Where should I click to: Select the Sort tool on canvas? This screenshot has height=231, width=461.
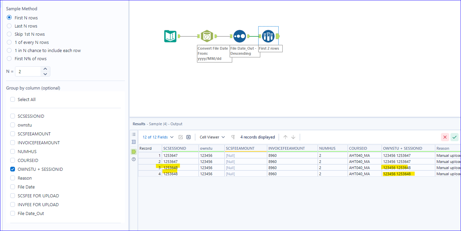coord(240,36)
